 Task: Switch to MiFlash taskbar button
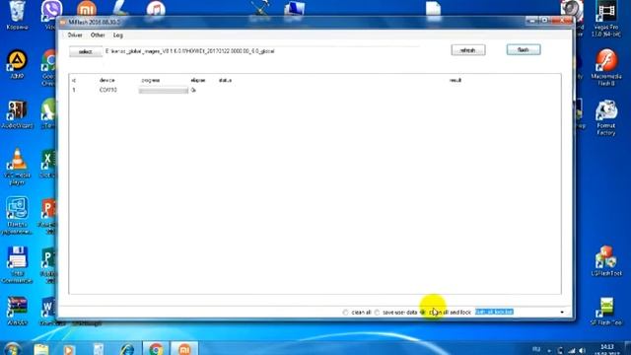184,348
